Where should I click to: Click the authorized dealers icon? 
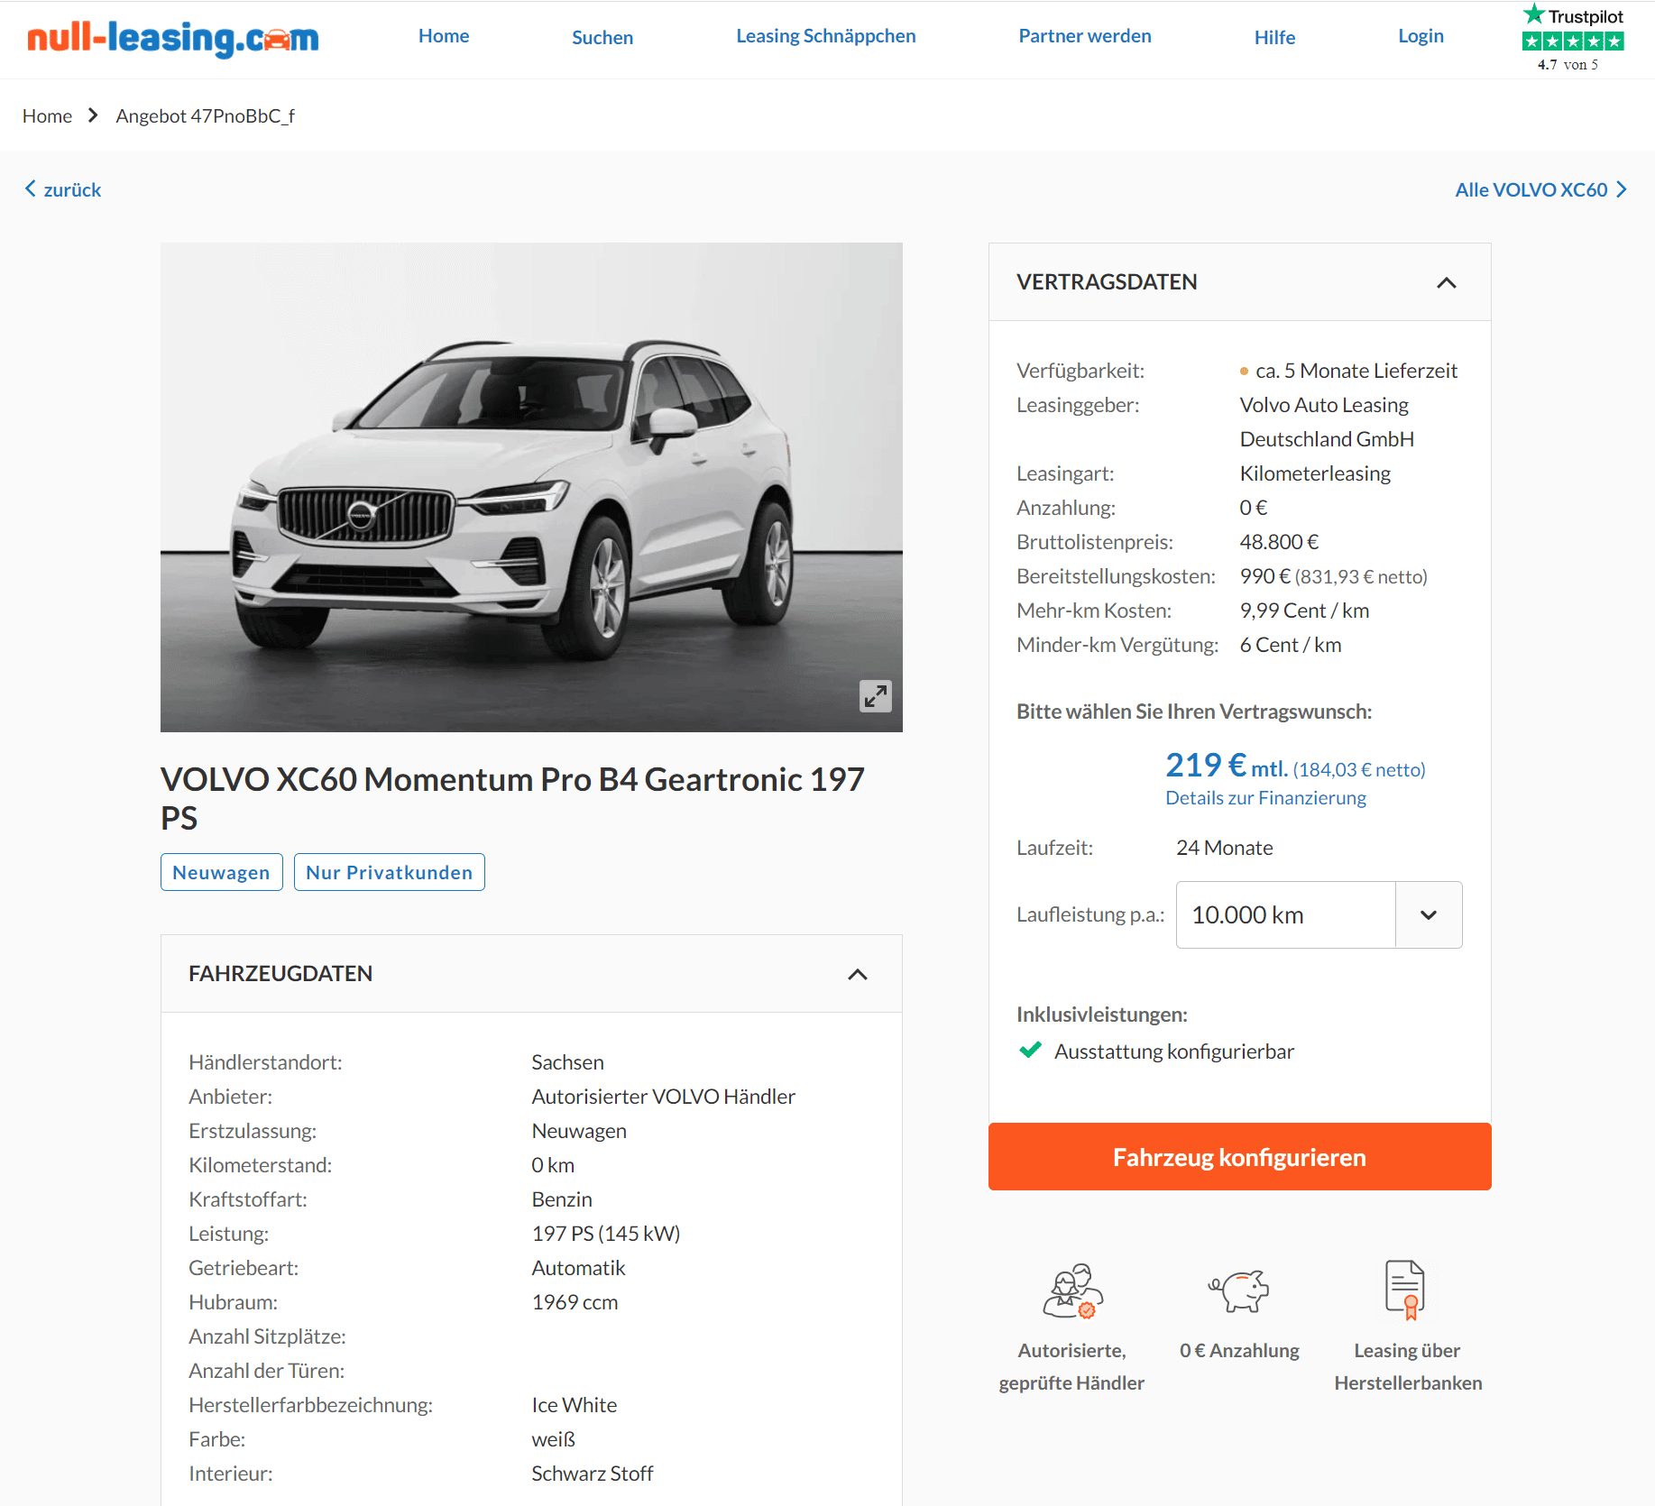[1072, 1291]
